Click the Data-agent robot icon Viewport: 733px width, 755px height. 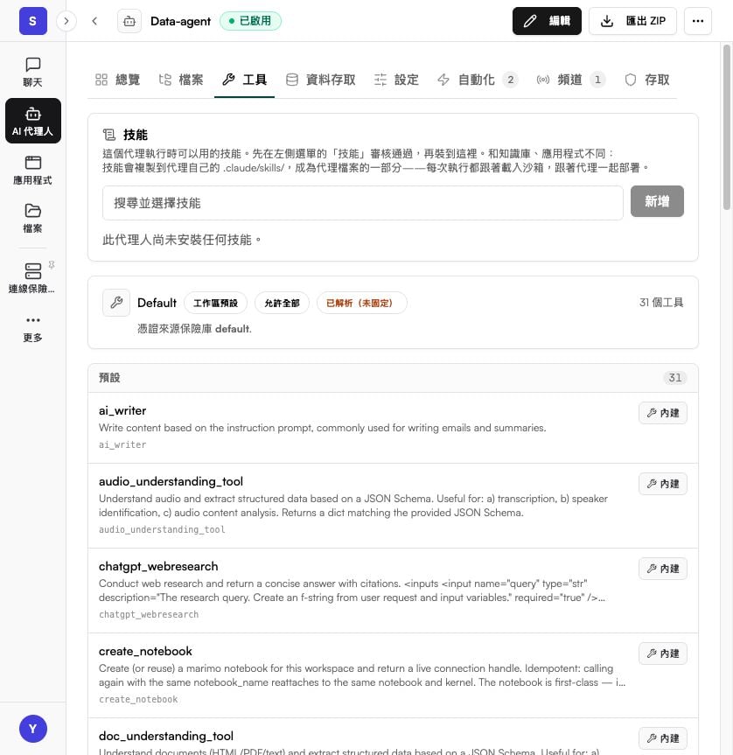pos(129,21)
